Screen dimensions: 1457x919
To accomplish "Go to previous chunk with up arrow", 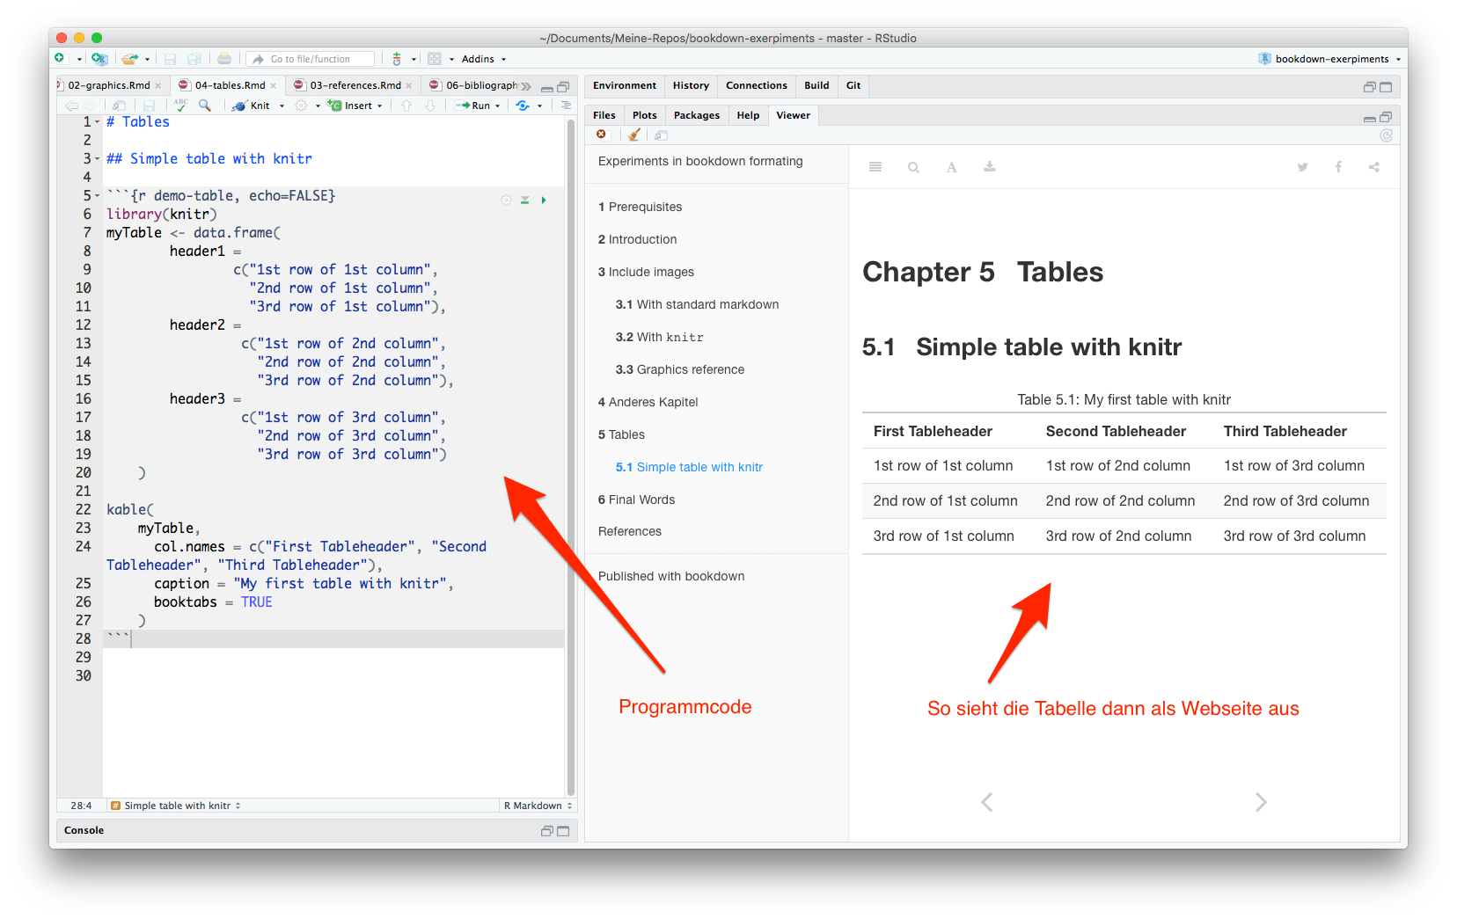I will [x=406, y=106].
